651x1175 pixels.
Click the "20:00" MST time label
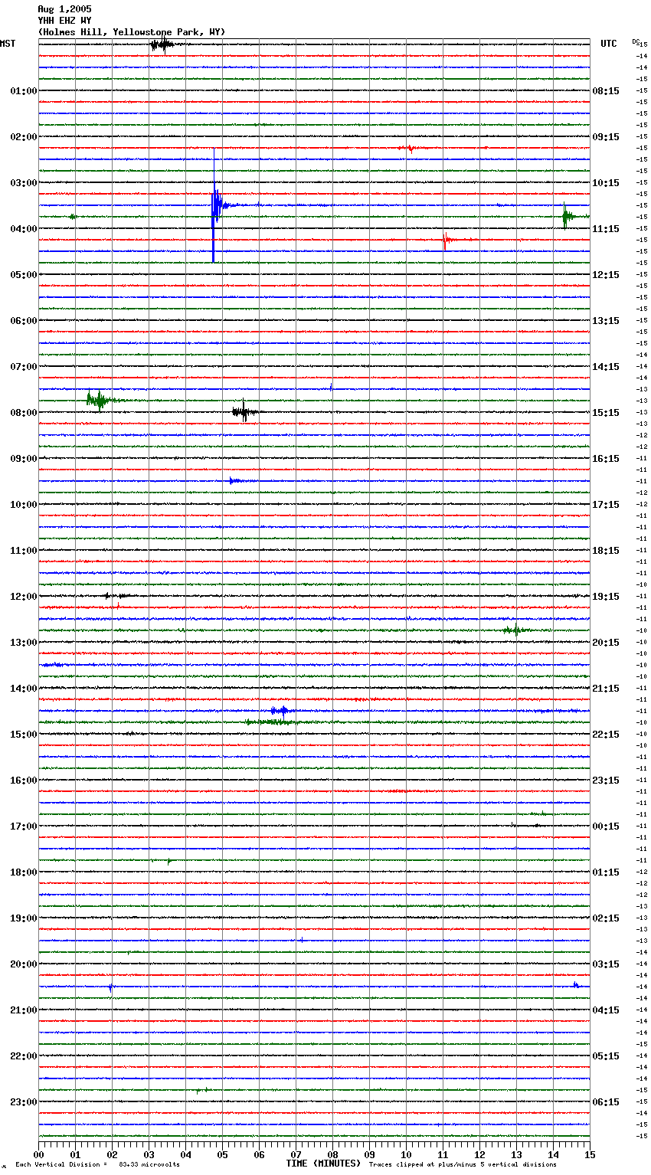(23, 964)
